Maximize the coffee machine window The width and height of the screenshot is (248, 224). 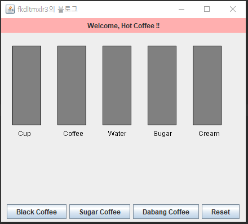click(207, 9)
